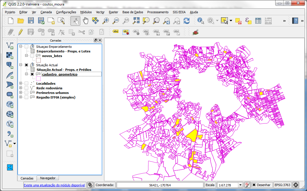Switch to the Navegador tab
This screenshot has height=191, width=307.
pyautogui.click(x=48, y=178)
